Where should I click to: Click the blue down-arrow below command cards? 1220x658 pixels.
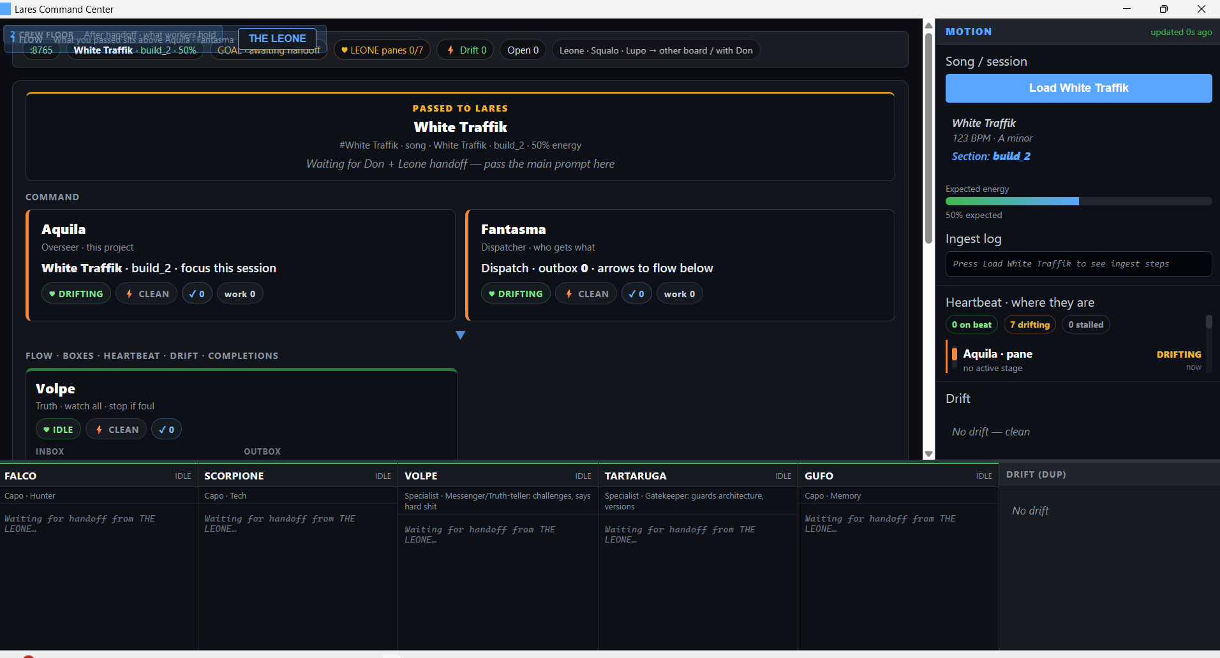tap(460, 335)
